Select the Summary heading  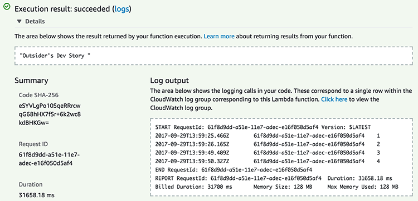pyautogui.click(x=31, y=81)
